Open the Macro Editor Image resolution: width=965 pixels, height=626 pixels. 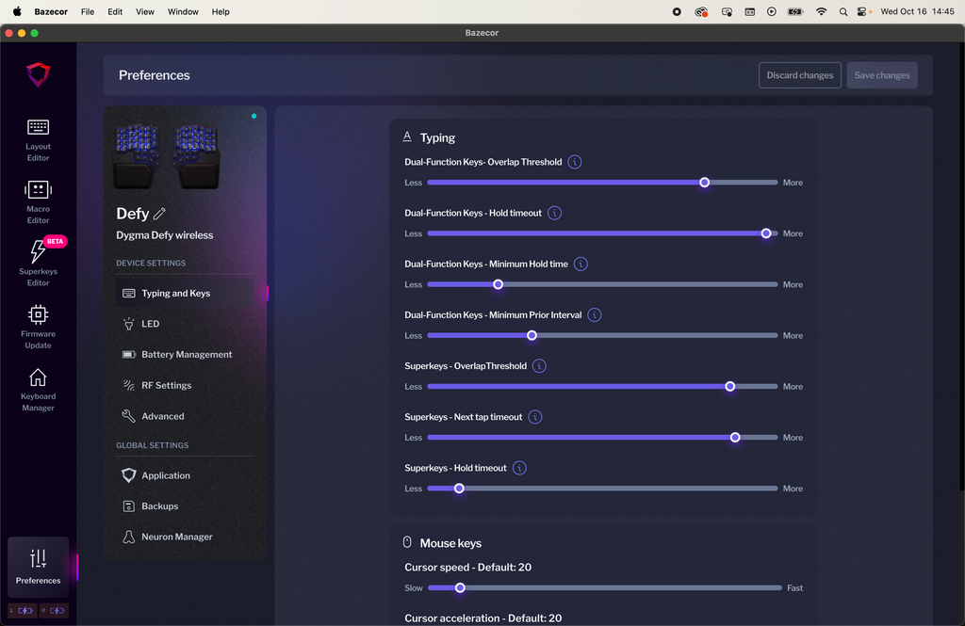click(x=38, y=201)
